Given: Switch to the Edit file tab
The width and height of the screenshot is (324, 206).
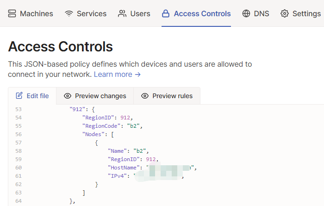Looking at the screenshot, I should (32, 96).
